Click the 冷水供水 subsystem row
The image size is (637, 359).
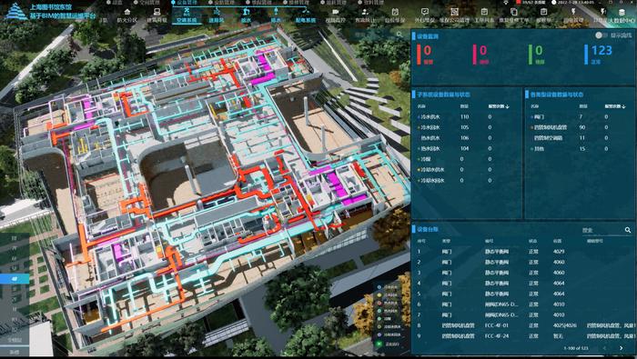tap(466, 117)
